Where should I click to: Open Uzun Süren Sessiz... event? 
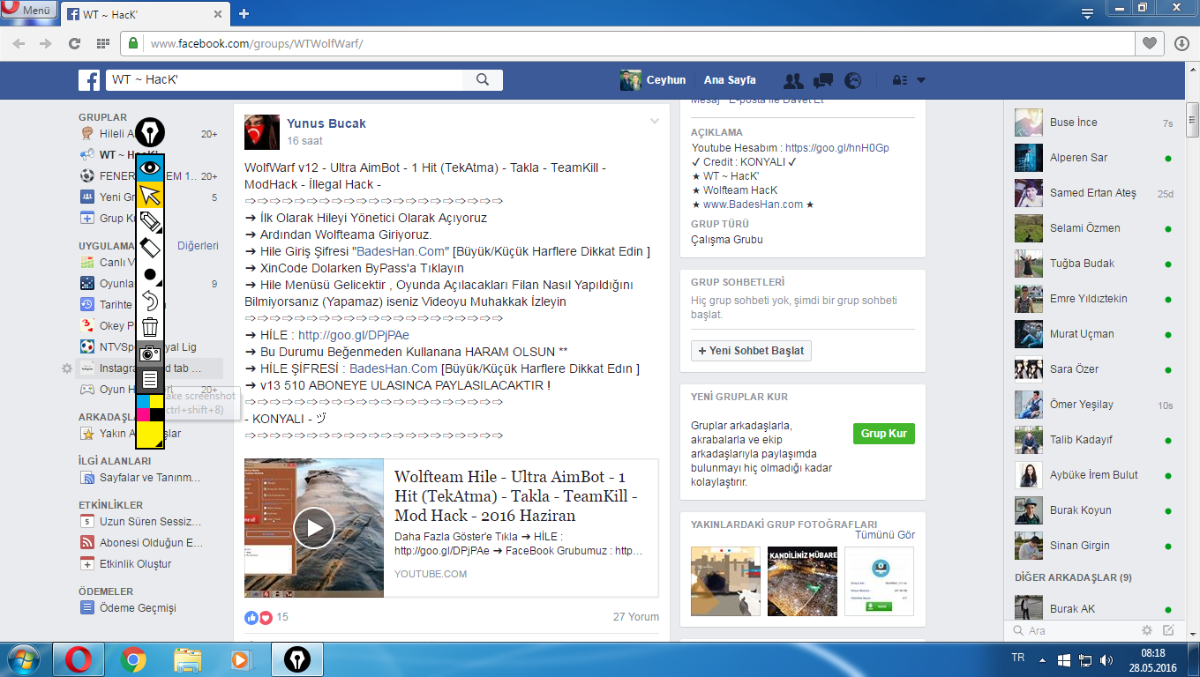click(x=141, y=522)
